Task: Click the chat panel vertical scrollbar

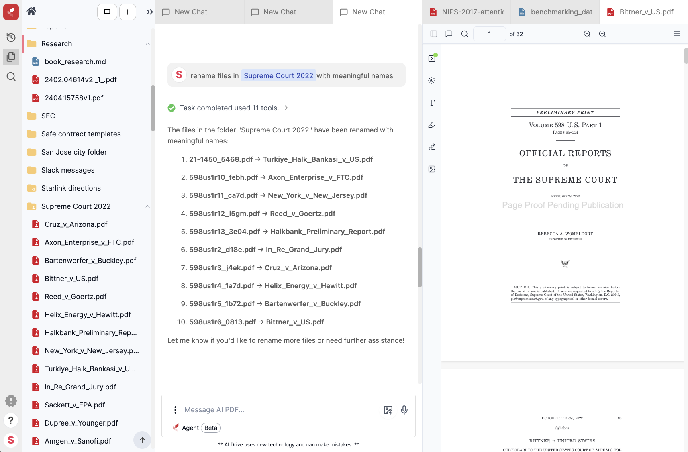Action: 420,267
